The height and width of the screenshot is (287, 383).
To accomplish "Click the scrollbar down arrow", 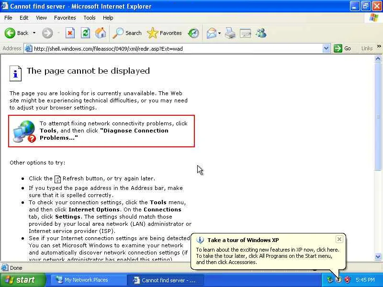I will 378,256.
